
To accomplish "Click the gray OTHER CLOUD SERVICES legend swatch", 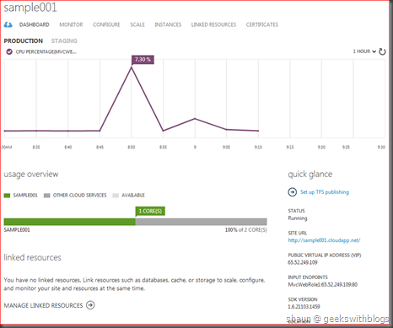I will tap(47, 196).
